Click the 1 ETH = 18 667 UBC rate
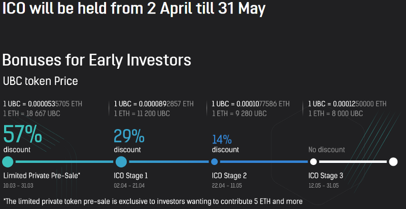This screenshot has width=406, height=209. tap(31, 113)
